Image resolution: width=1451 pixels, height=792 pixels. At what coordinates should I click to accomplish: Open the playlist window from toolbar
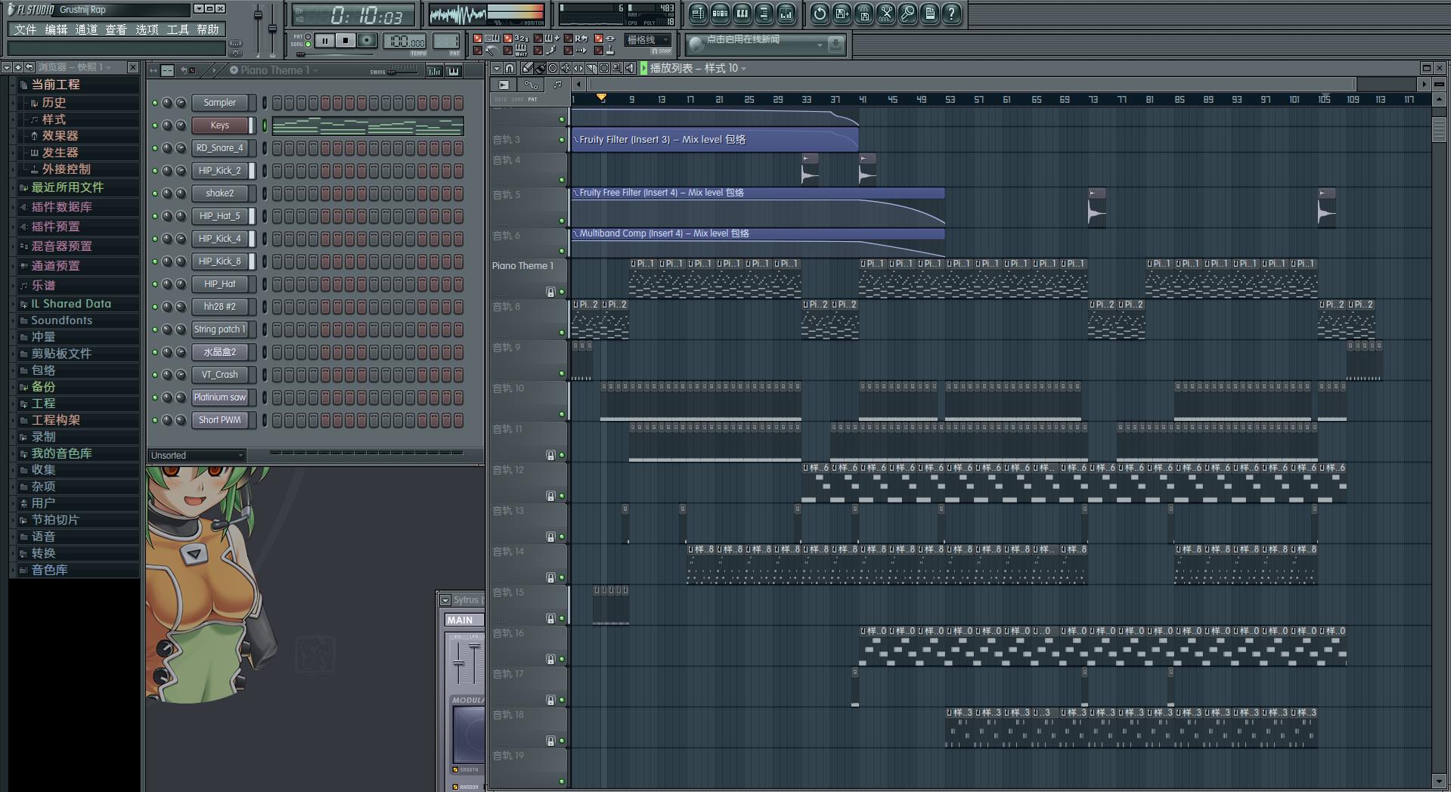(x=698, y=14)
